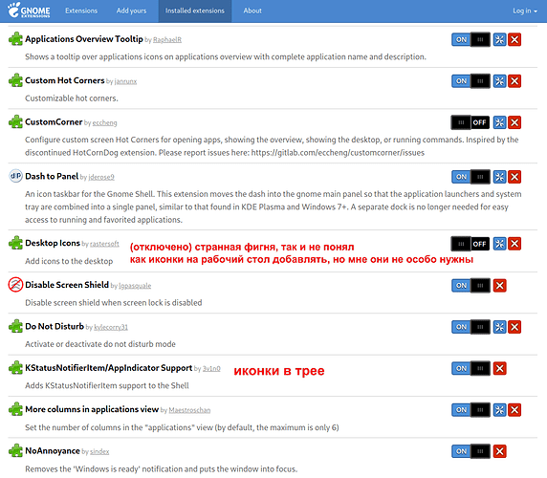
Task: Switch off the Dash to Panel toggle
Action: point(470,177)
